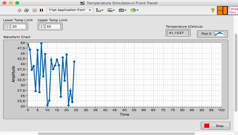Click the green zoom window button
The width and height of the screenshot is (238, 135).
coord(17,3)
